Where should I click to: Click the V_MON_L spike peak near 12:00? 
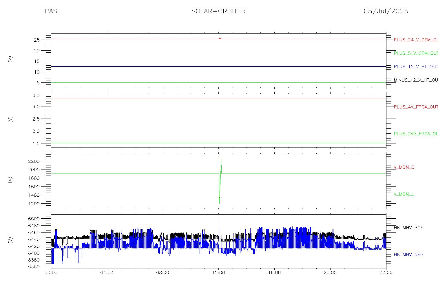tap(221, 159)
